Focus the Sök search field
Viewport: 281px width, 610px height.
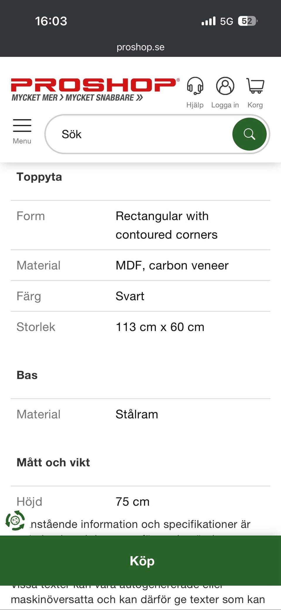pyautogui.click(x=140, y=134)
